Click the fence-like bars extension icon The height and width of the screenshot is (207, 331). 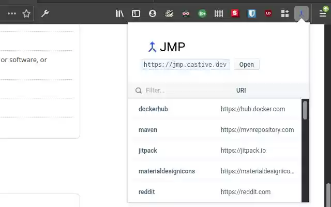[x=219, y=14]
